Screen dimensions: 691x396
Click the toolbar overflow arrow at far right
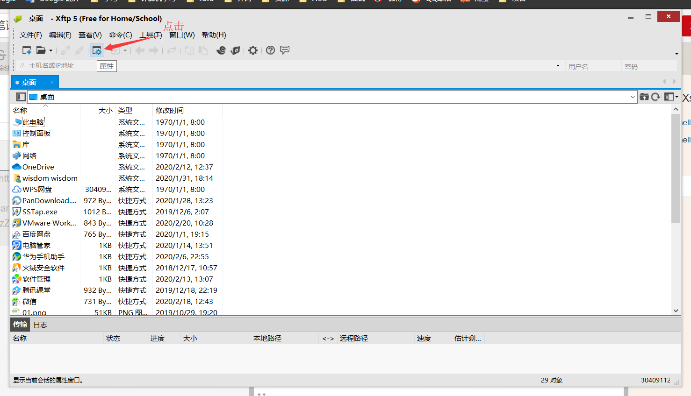pos(677,54)
